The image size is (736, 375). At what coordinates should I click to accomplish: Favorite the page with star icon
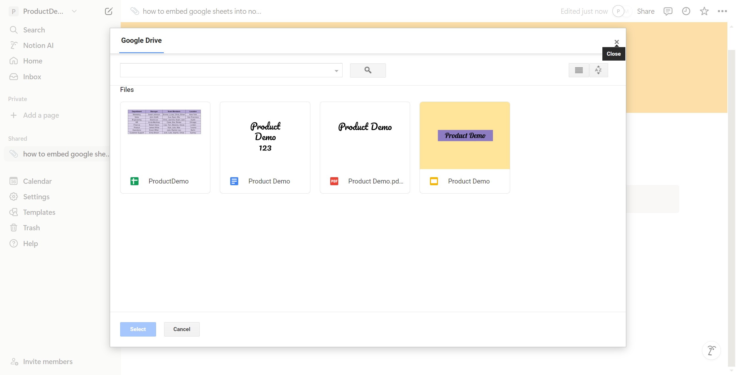tap(704, 11)
